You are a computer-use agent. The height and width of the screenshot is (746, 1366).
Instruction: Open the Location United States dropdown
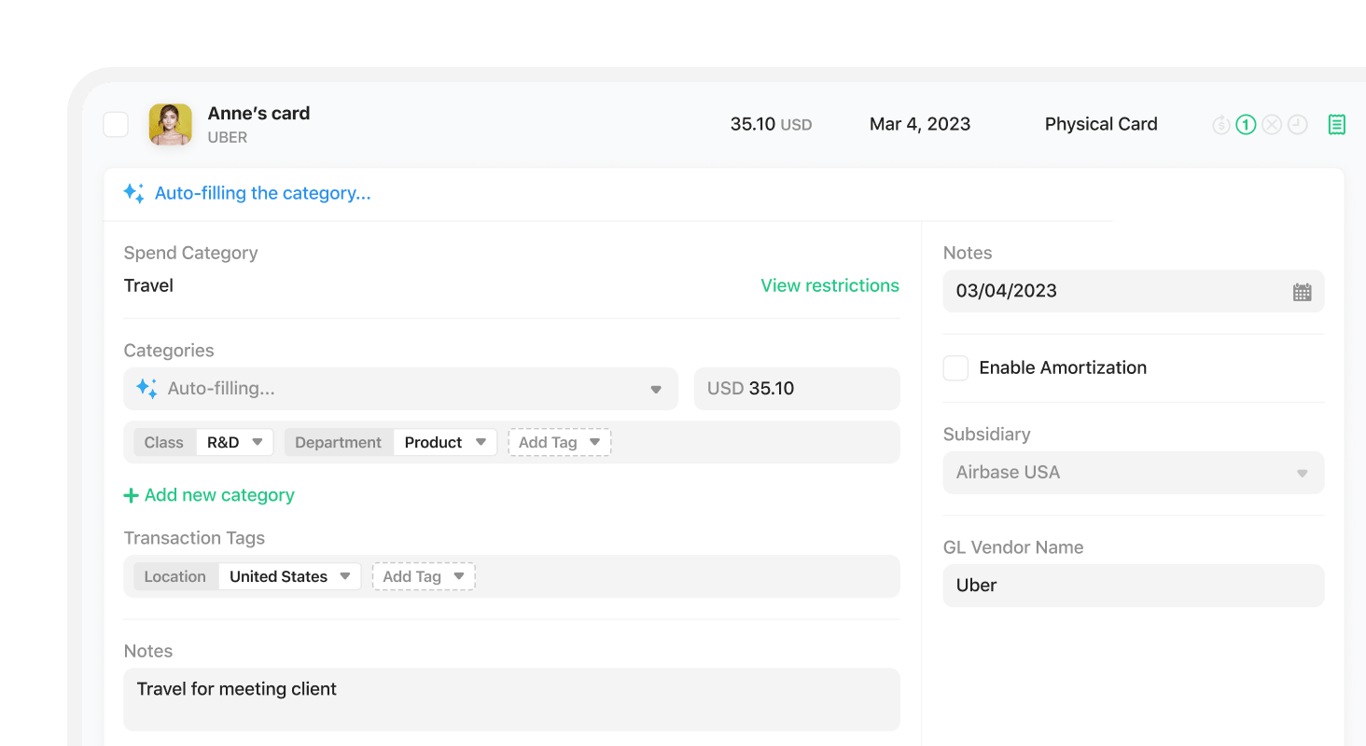pyautogui.click(x=289, y=576)
